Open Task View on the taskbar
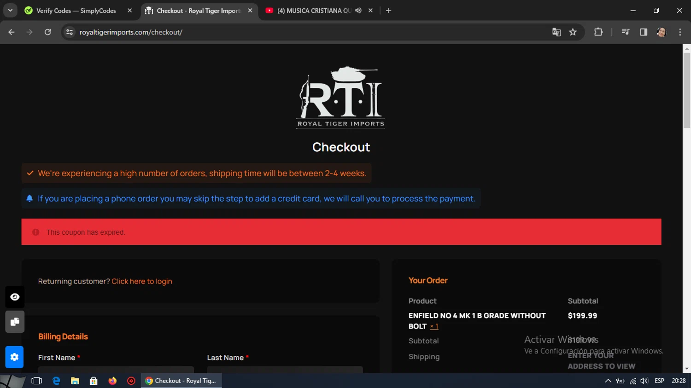Screen dimensions: 691x388 (x=36, y=381)
